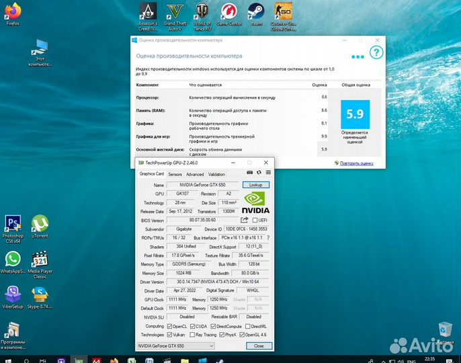Click the 5.9 overall score tile
Screen dimensions: 461x363
tap(355, 114)
